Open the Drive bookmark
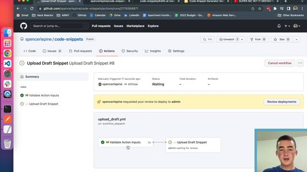 [x=115, y=15]
